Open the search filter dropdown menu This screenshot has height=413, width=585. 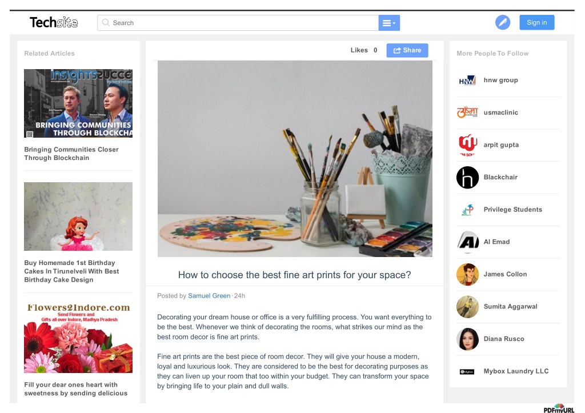pos(389,23)
